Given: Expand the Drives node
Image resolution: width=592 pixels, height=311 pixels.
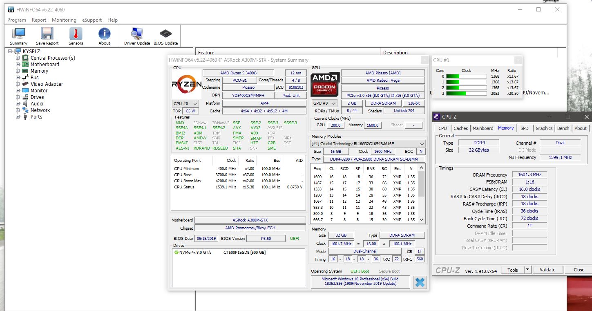Looking at the screenshot, I should click(18, 97).
